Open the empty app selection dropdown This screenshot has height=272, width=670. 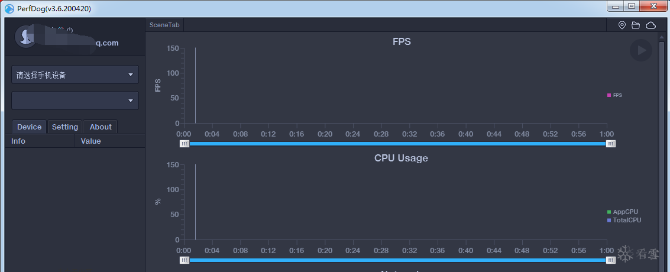(x=75, y=101)
